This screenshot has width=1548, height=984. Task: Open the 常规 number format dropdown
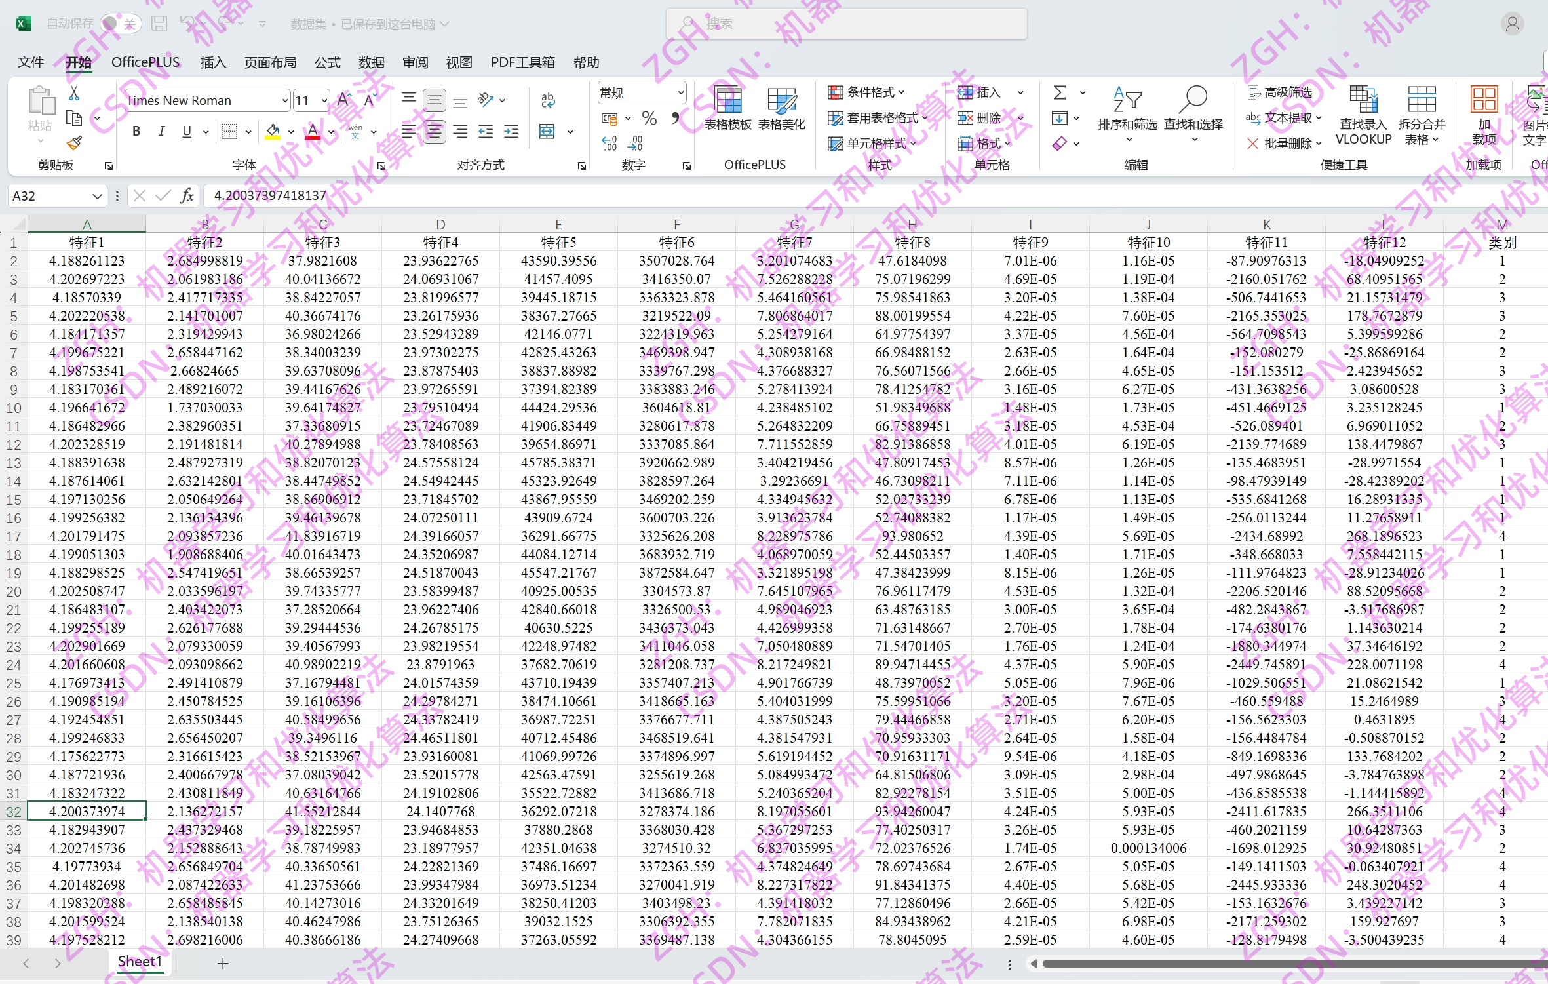pyautogui.click(x=680, y=92)
